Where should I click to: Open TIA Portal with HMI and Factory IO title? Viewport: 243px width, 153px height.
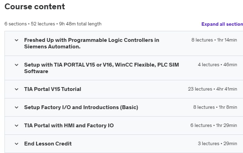(x=69, y=126)
